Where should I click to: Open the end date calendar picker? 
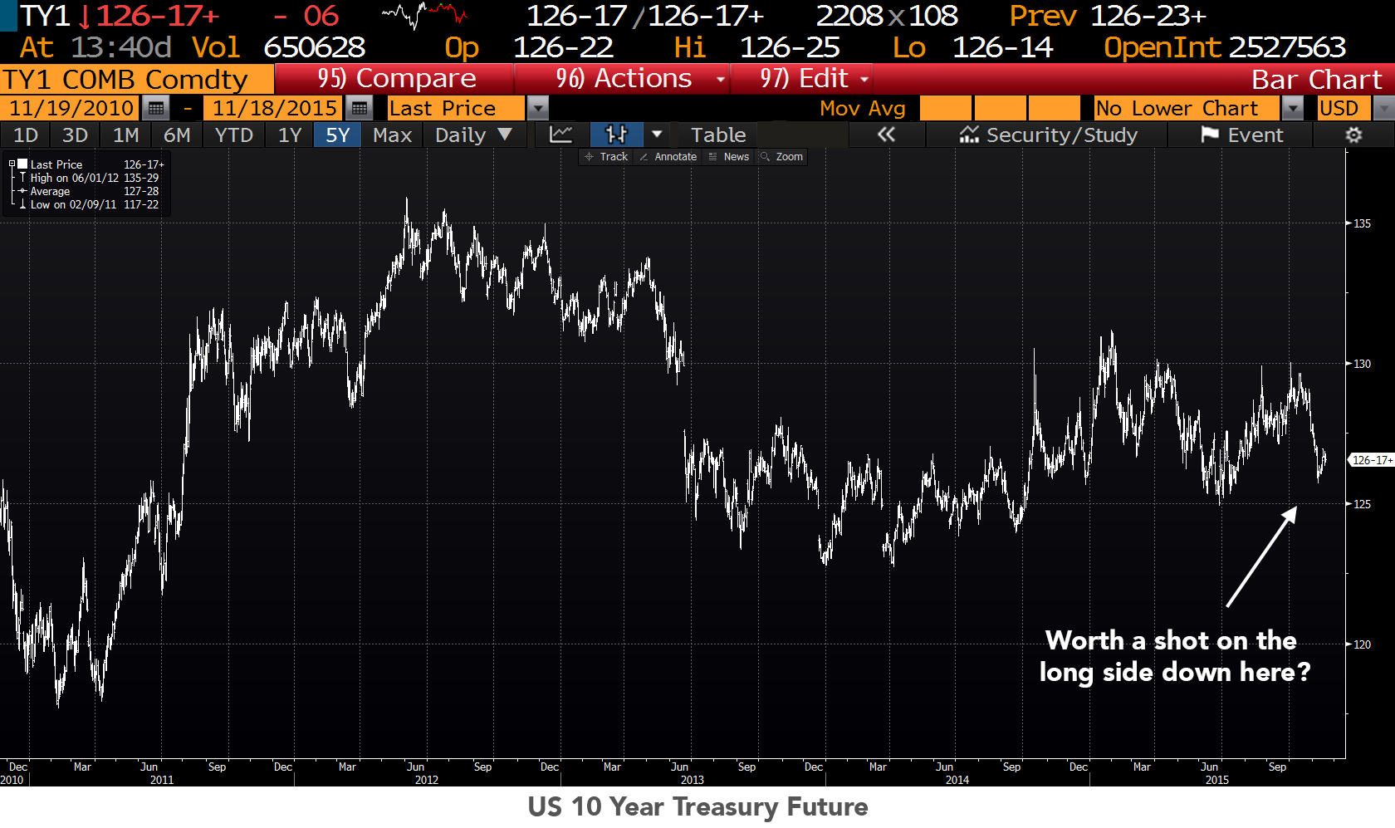point(359,108)
